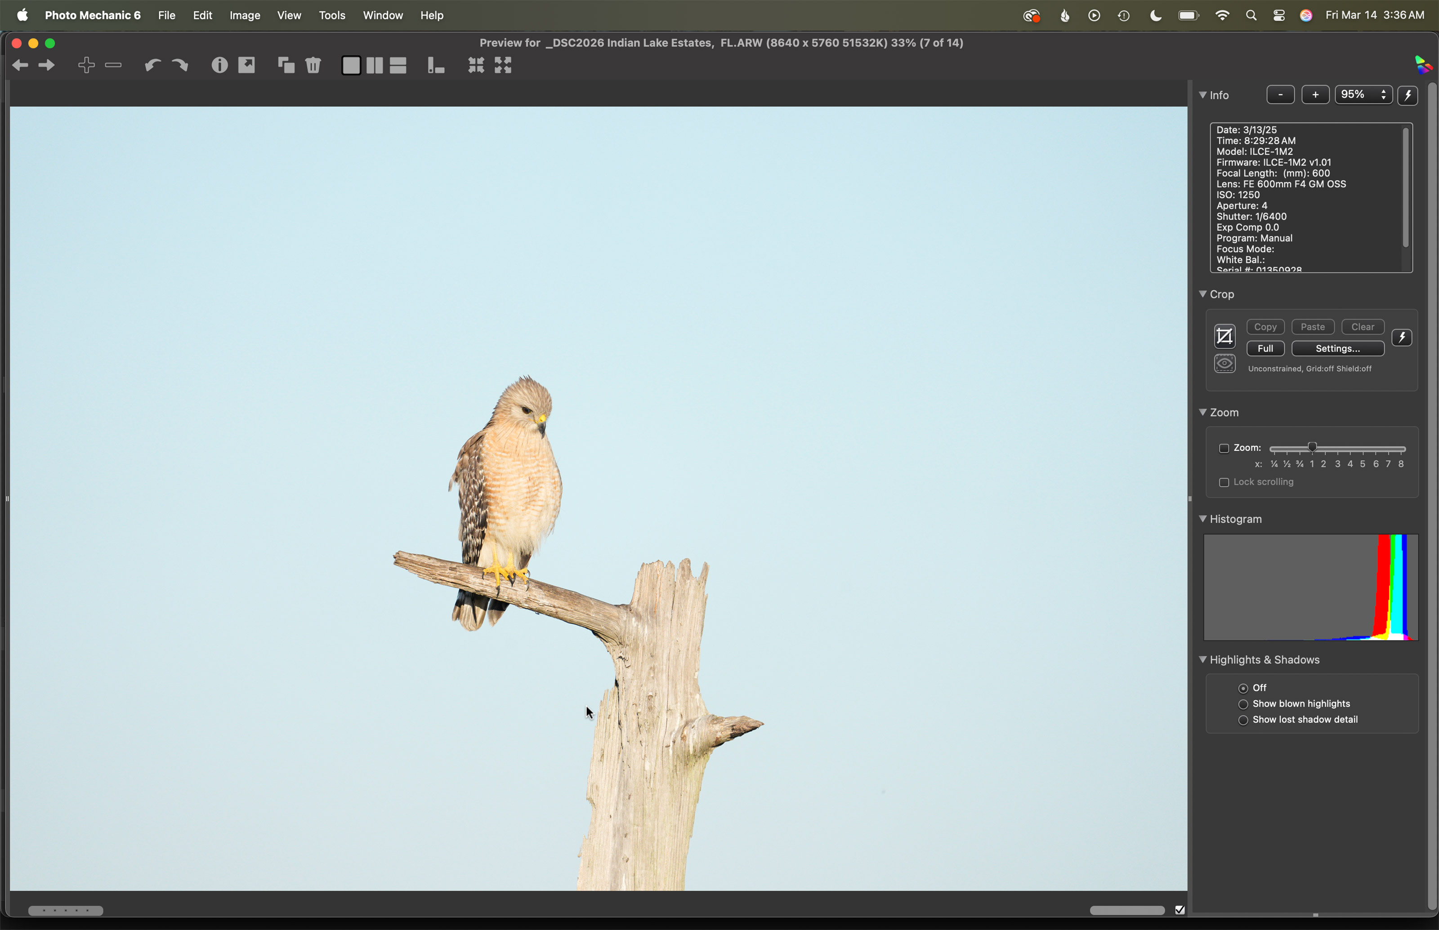
Task: Click the histogram graph
Action: coord(1310,587)
